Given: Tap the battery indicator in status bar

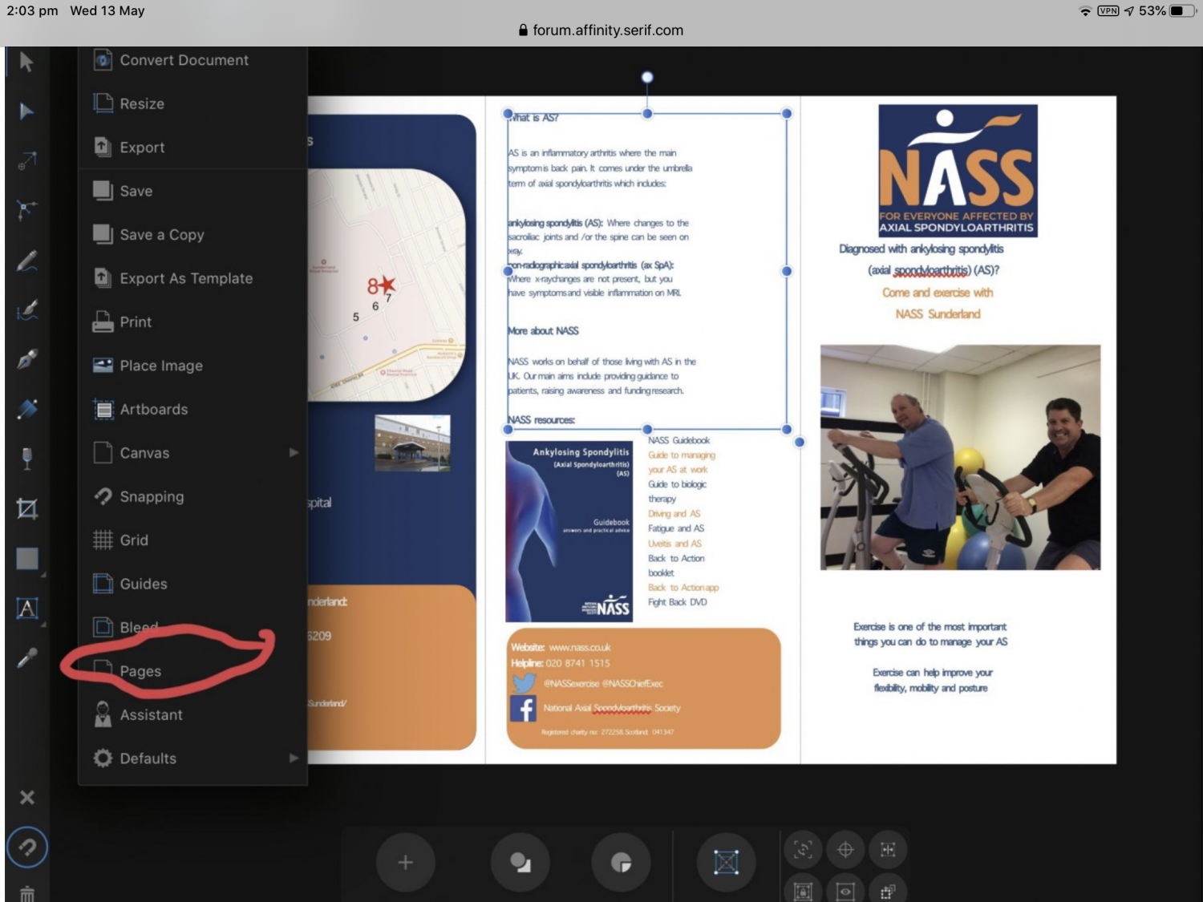Looking at the screenshot, I should [x=1182, y=11].
